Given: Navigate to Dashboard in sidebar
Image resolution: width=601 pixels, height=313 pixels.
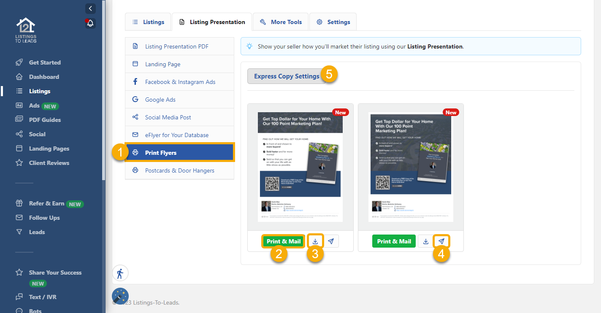Looking at the screenshot, I should [44, 77].
